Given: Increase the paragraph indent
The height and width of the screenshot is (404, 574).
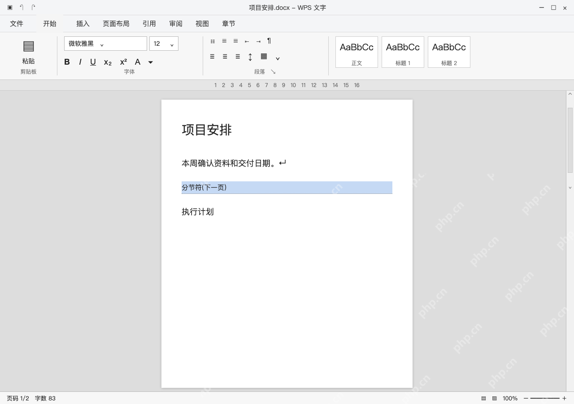Looking at the screenshot, I should [258, 41].
